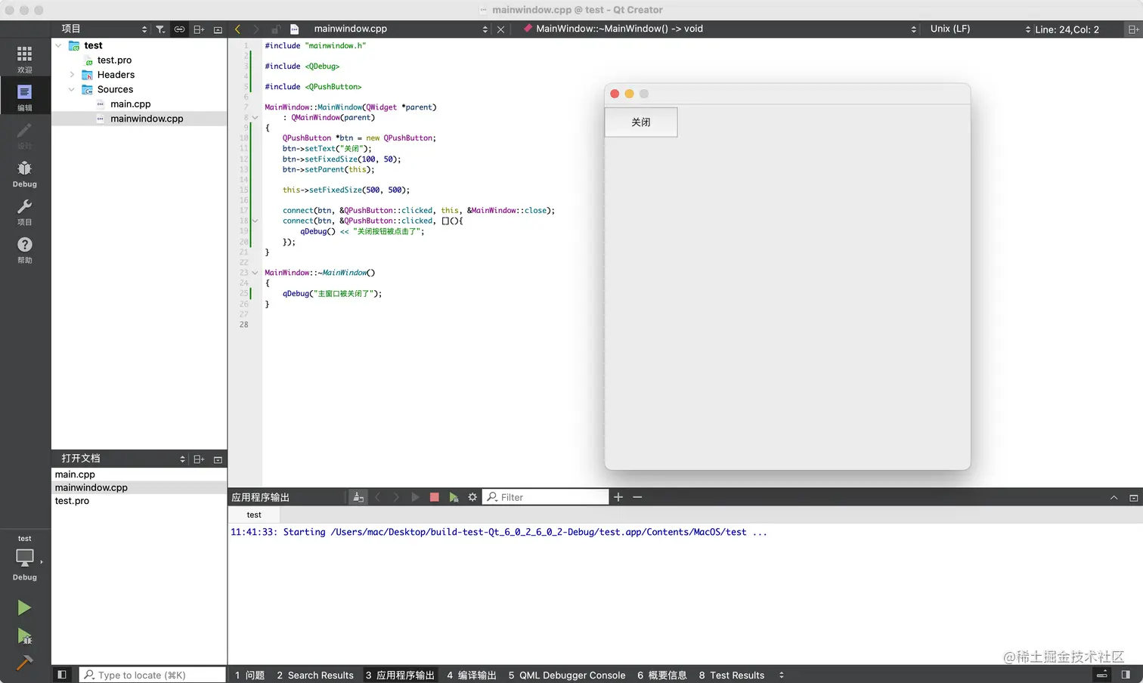Zoom out the application output text
The width and height of the screenshot is (1143, 683).
637,497
